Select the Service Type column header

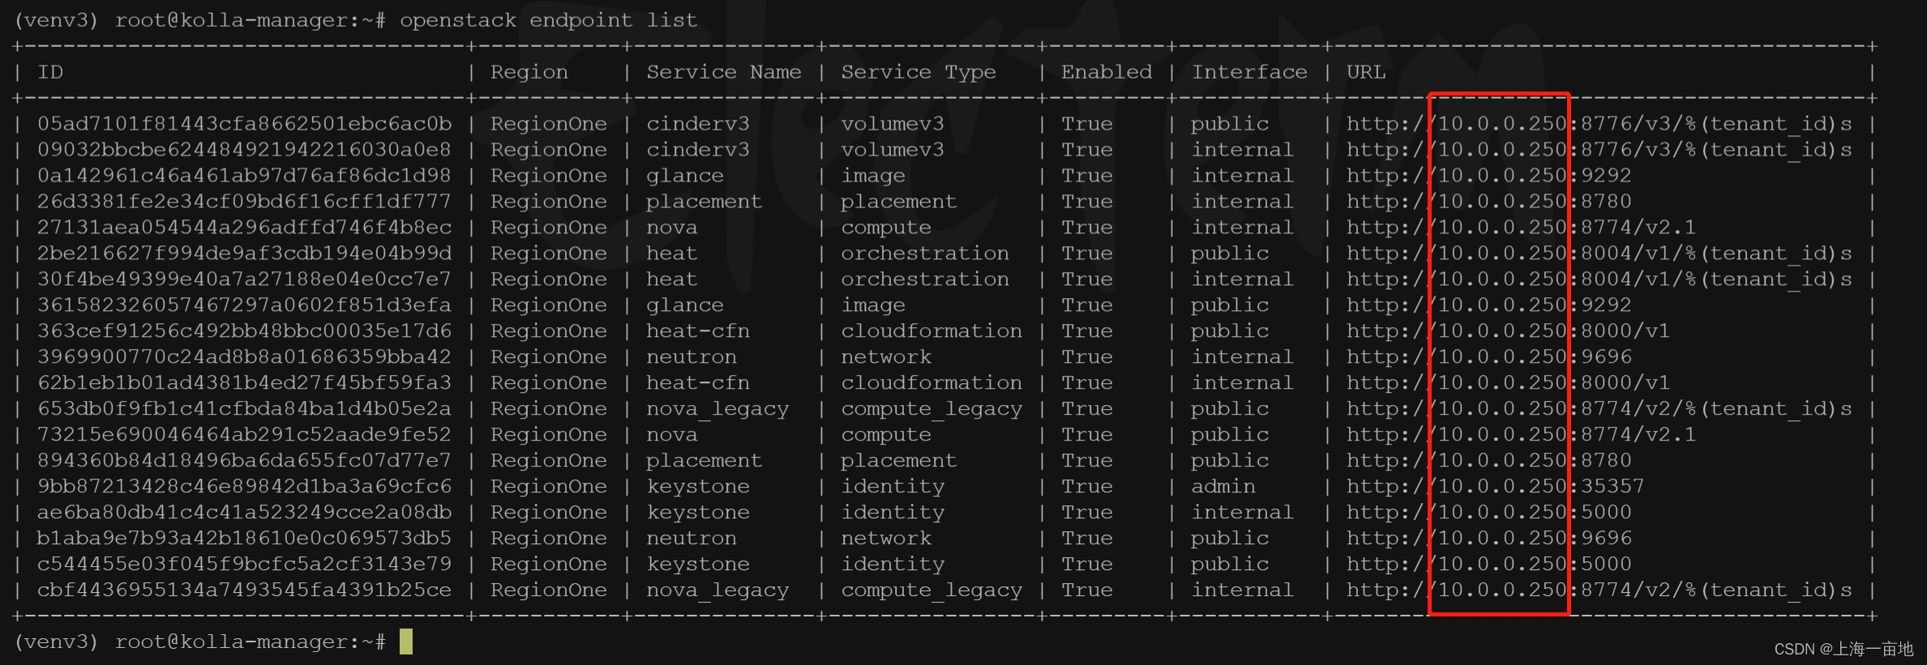click(918, 72)
